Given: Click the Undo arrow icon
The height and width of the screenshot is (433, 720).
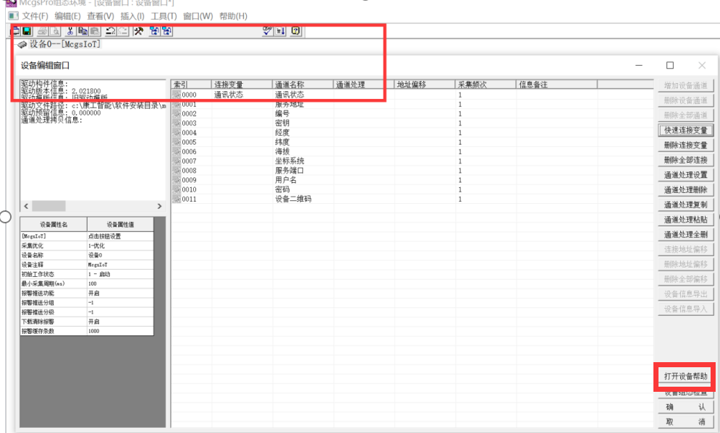Looking at the screenshot, I should (x=110, y=31).
